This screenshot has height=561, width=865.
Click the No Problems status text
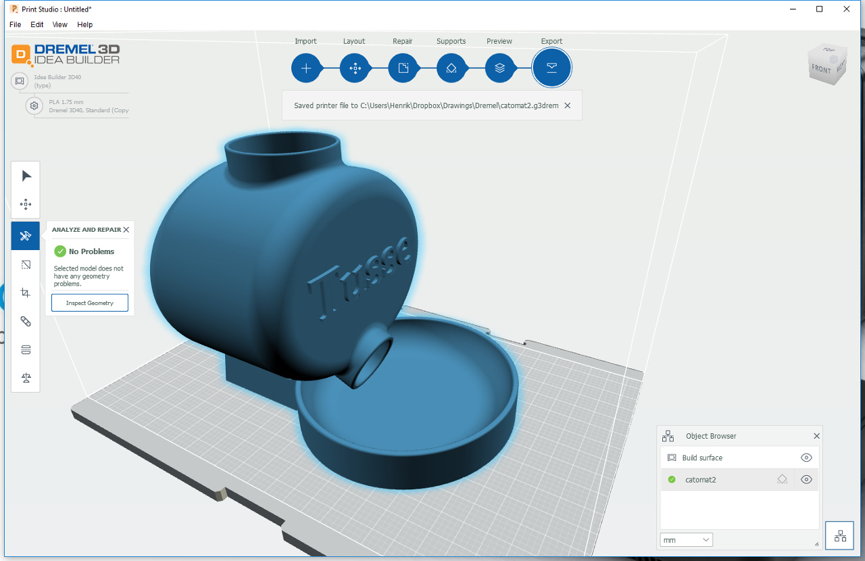coord(92,251)
